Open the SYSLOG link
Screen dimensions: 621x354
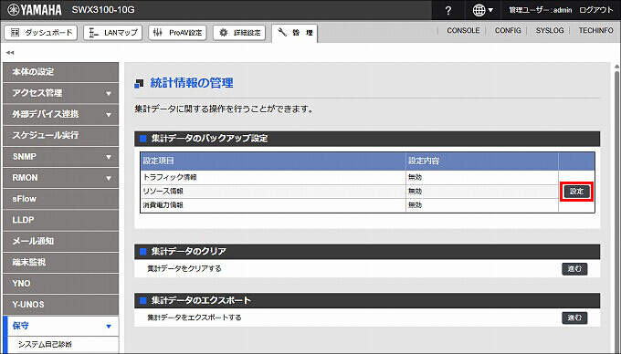550,30
